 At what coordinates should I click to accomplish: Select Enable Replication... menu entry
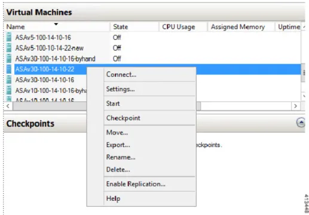136,184
